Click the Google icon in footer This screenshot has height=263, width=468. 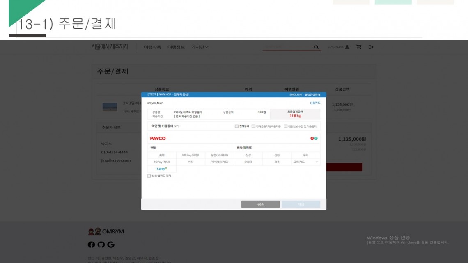pos(111,245)
